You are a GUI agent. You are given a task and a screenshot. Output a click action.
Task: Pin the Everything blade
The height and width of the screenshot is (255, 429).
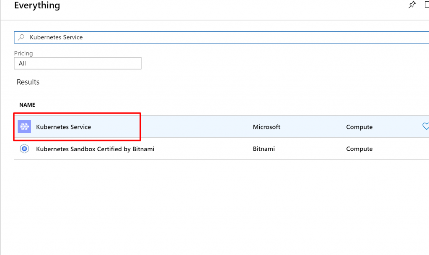tap(412, 5)
